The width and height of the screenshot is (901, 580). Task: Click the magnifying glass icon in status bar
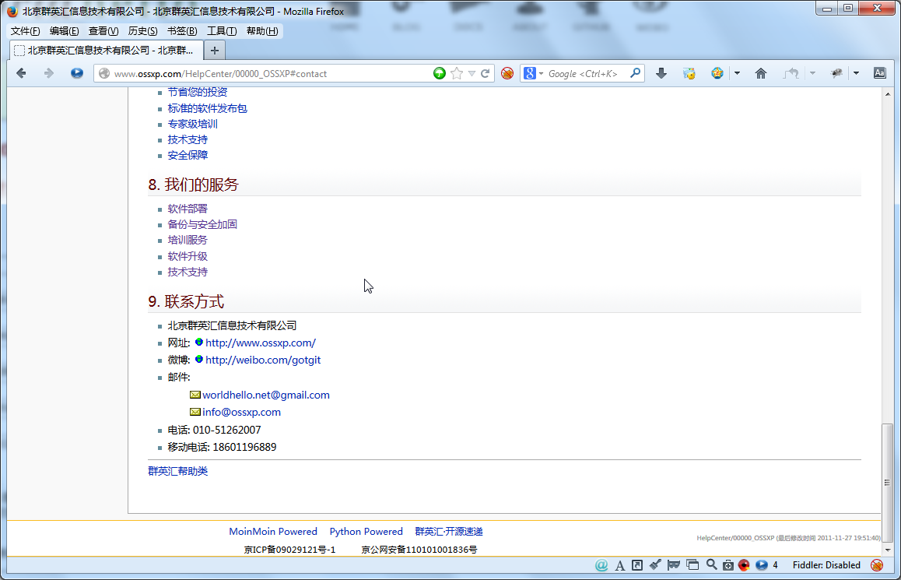click(x=711, y=564)
